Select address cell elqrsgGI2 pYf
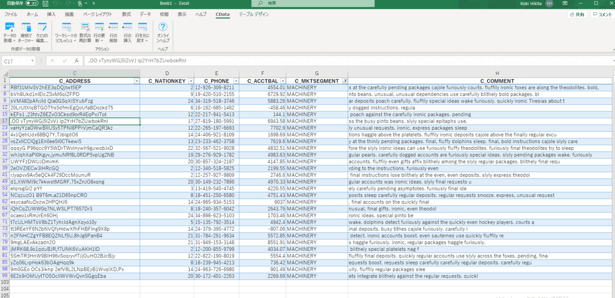This screenshot has height=298, width=615. 75,189
